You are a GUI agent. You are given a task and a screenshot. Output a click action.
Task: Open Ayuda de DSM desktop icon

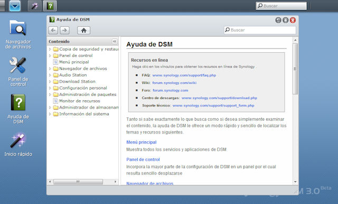[18, 109]
